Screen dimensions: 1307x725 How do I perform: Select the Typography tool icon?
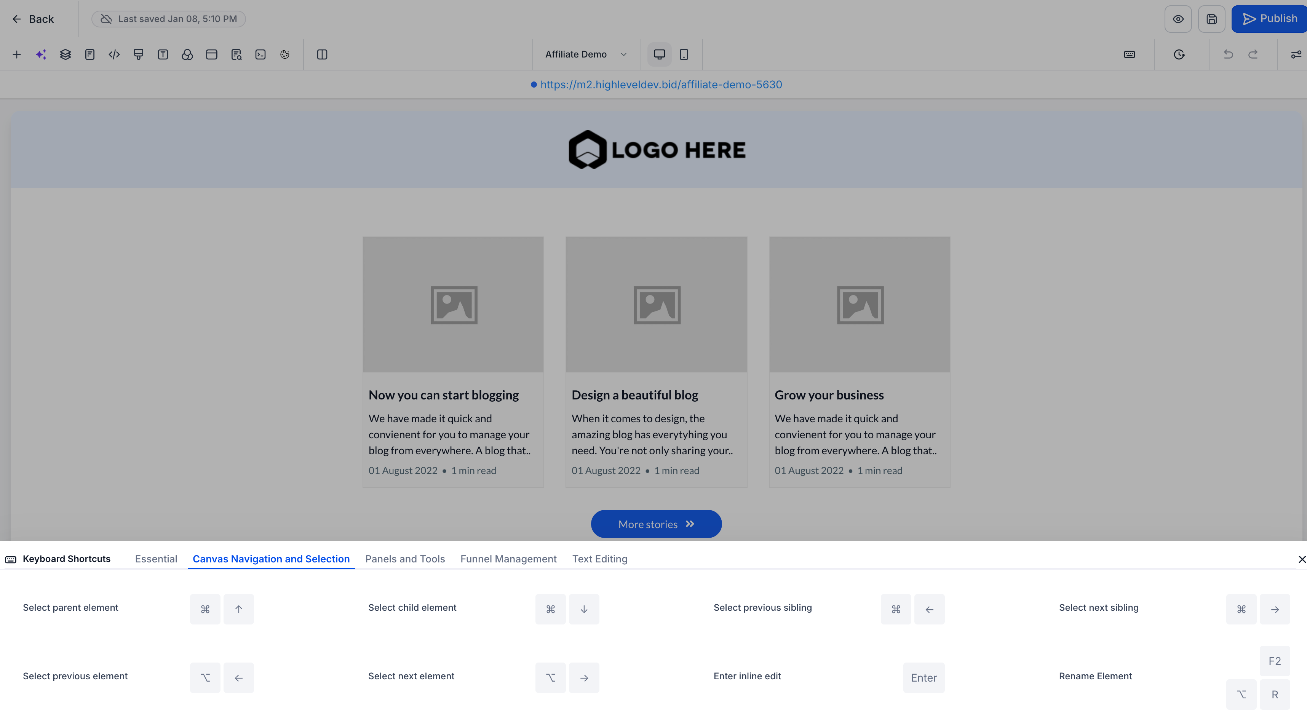tap(163, 54)
